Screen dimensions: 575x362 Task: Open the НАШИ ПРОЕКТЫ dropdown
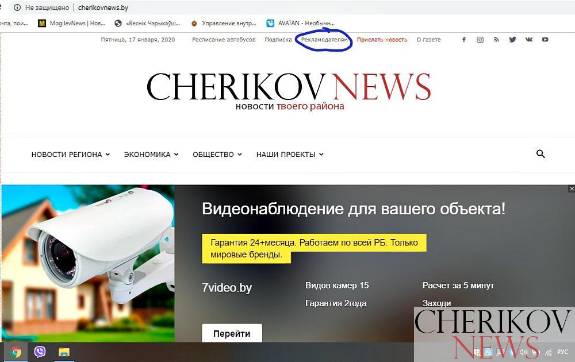pyautogui.click(x=290, y=155)
